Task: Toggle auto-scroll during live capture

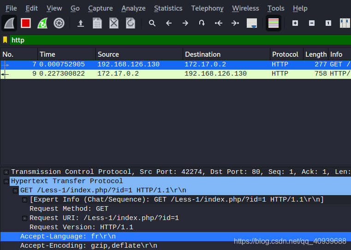Action: [x=252, y=23]
